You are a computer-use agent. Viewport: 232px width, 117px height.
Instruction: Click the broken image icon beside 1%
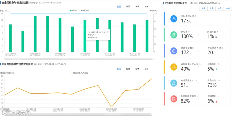point(216,37)
